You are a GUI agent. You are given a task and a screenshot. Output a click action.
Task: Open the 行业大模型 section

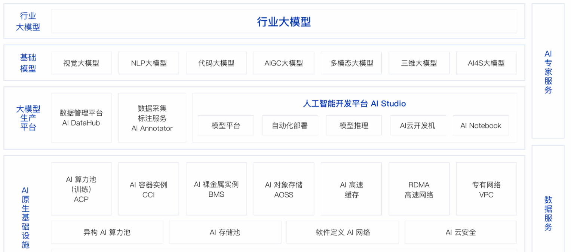click(284, 21)
